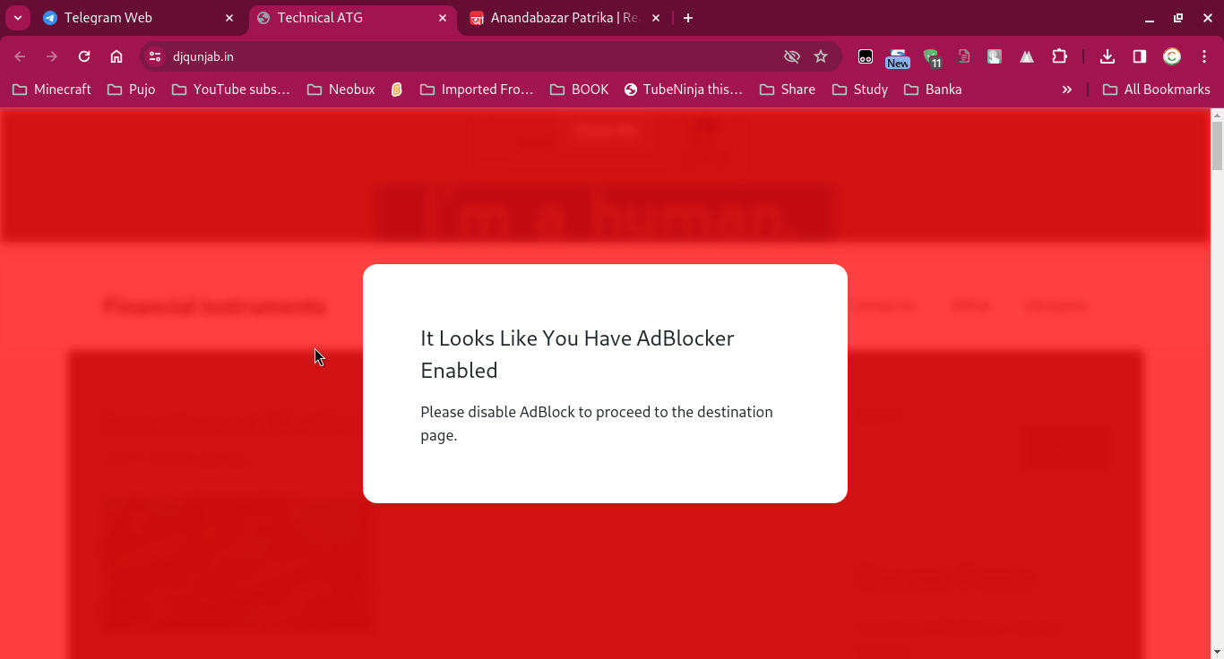Image resolution: width=1224 pixels, height=659 pixels.
Task: Open the grey pointing-hand extension icon
Action: click(995, 56)
